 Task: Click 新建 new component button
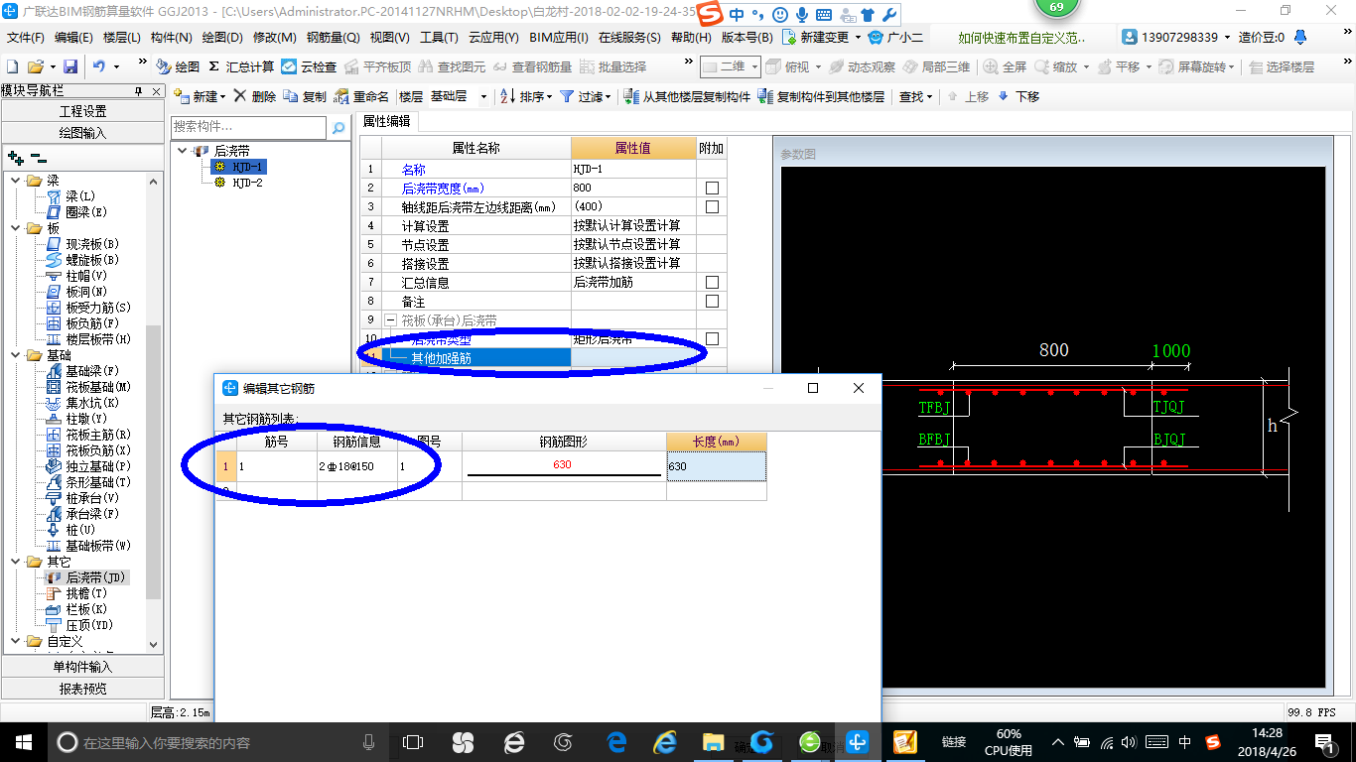point(199,96)
